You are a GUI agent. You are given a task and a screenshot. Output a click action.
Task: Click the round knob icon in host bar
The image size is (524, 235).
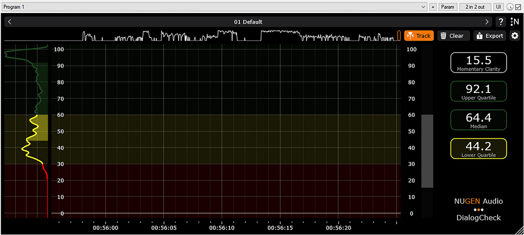pos(509,7)
